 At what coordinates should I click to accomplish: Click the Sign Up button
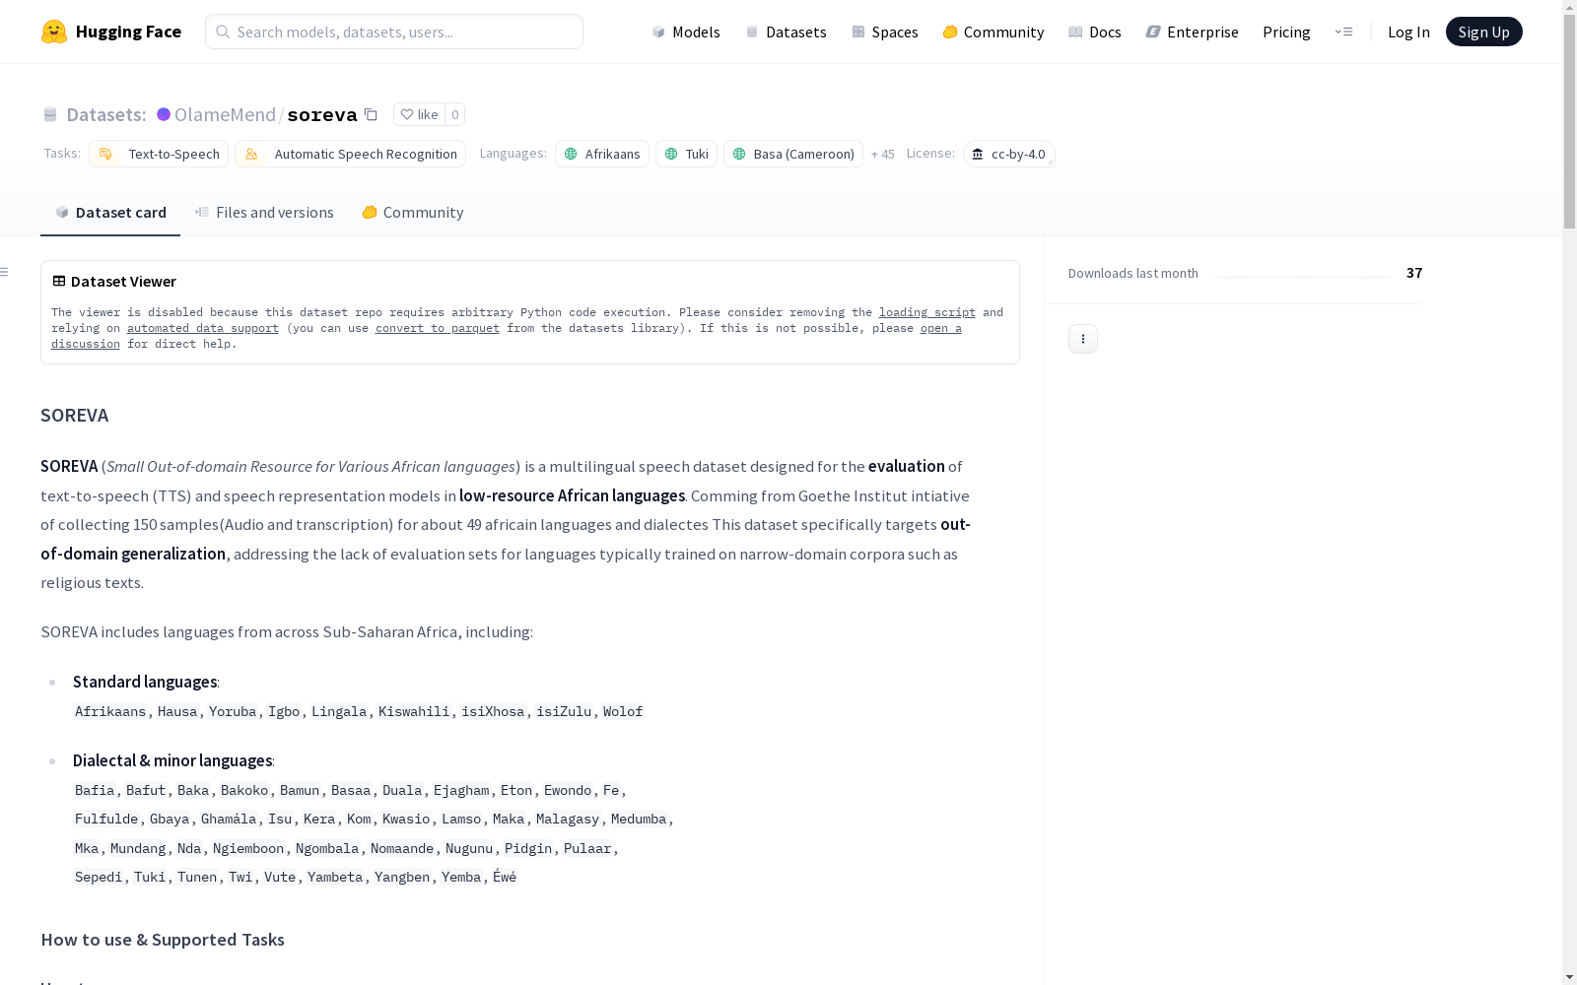coord(1483,32)
